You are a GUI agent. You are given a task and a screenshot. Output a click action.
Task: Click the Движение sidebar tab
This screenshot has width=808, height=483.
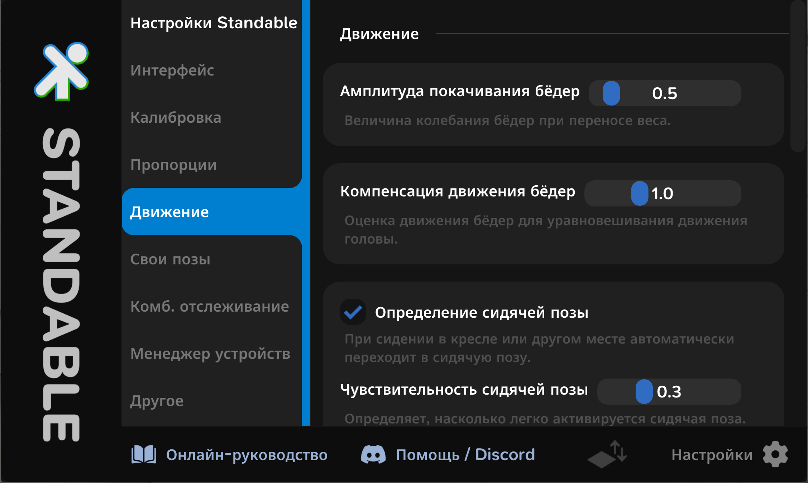169,212
